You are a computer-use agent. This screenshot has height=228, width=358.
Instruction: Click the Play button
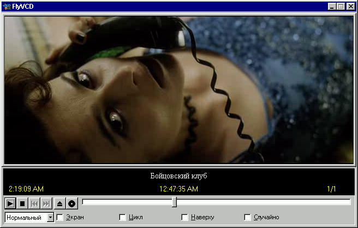(x=10, y=203)
